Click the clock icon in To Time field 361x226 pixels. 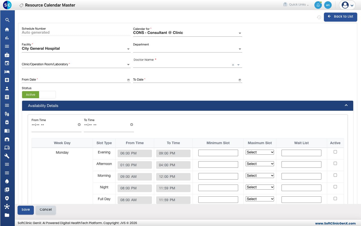click(x=132, y=125)
